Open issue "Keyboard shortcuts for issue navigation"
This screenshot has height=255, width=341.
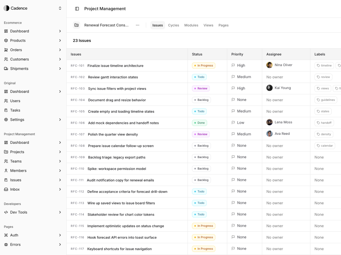pos(120,249)
